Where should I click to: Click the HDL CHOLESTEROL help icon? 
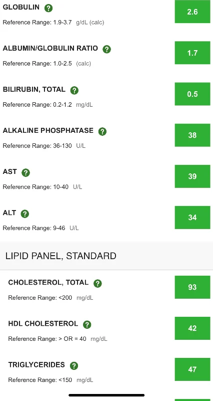click(x=87, y=324)
